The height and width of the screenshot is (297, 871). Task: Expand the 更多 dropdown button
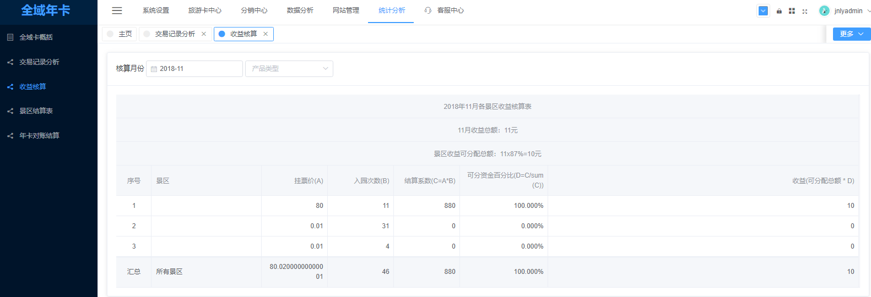click(851, 34)
